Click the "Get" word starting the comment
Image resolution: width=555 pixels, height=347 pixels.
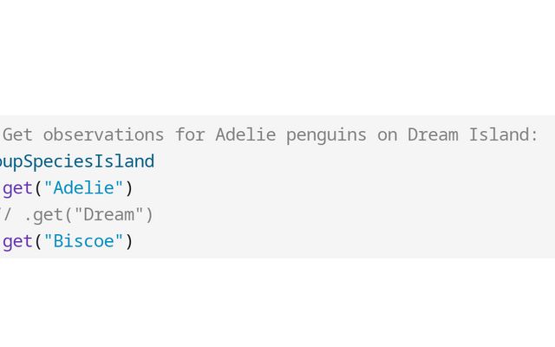click(17, 135)
